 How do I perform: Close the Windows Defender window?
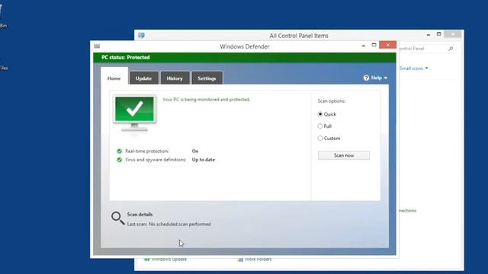(x=388, y=45)
